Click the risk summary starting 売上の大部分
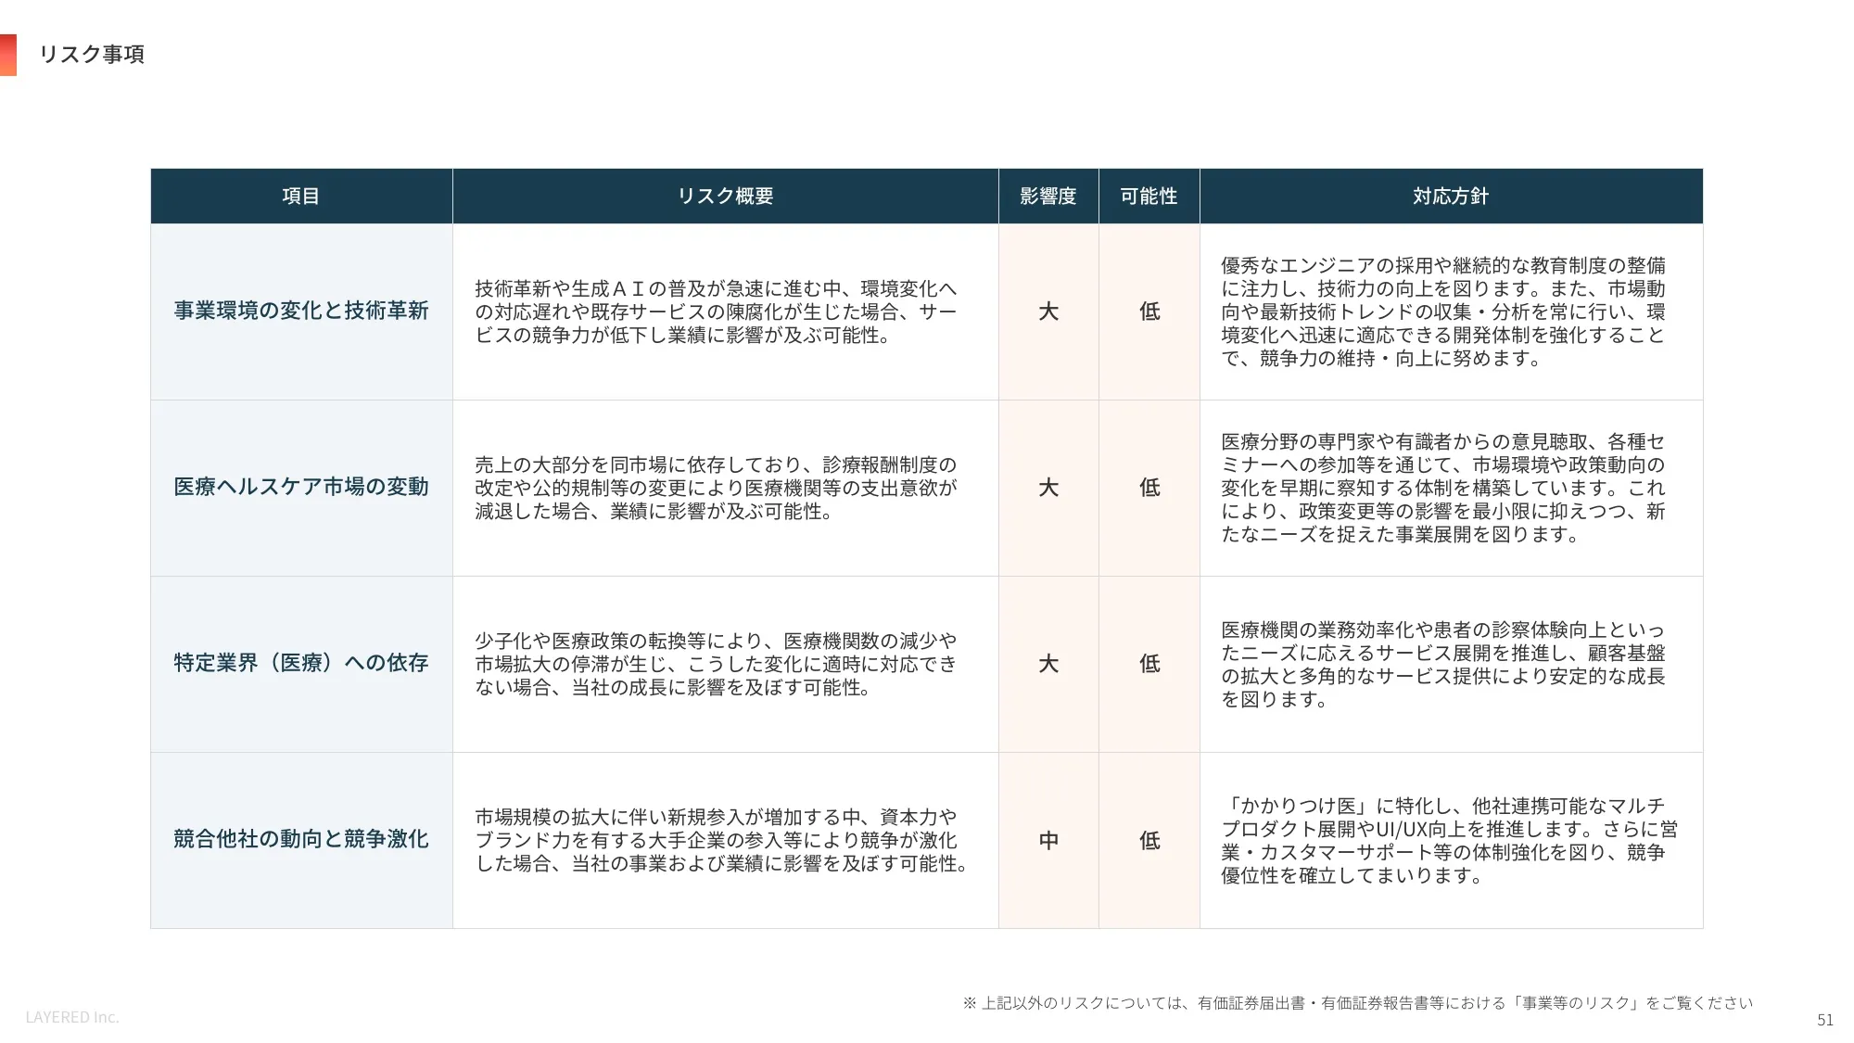 [716, 488]
